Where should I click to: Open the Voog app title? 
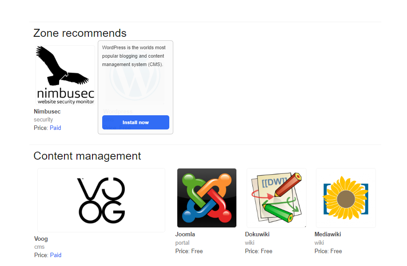pos(41,239)
